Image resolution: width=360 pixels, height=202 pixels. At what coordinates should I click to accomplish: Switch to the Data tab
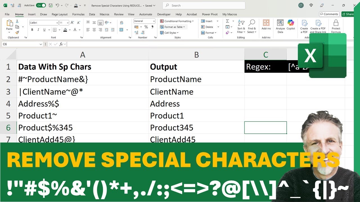tap(92, 14)
